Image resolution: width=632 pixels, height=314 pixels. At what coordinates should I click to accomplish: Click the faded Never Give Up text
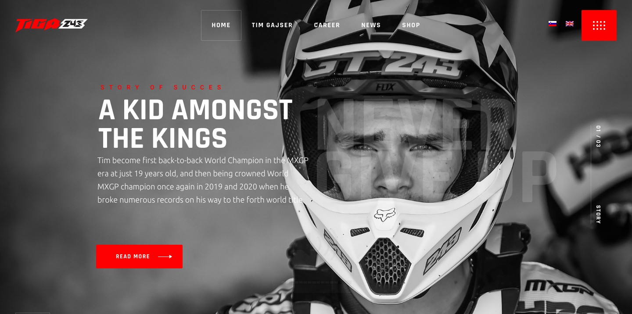(436, 151)
